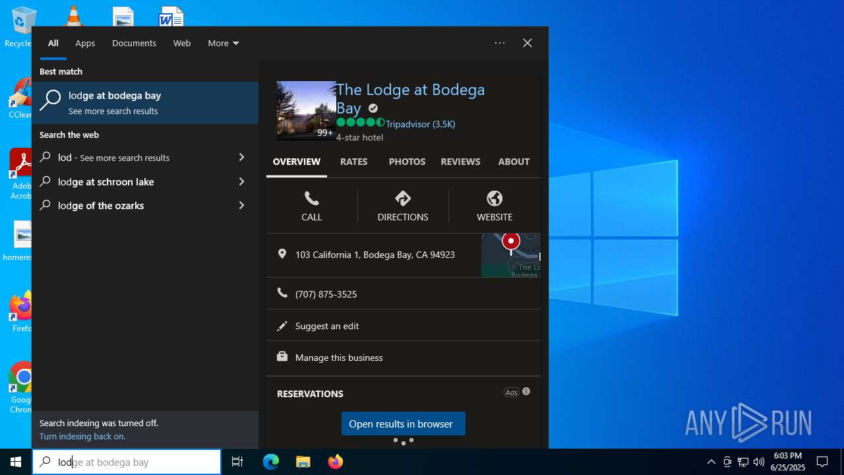Expand the More filter dropdown
Screen dimensions: 844x475
[224, 43]
